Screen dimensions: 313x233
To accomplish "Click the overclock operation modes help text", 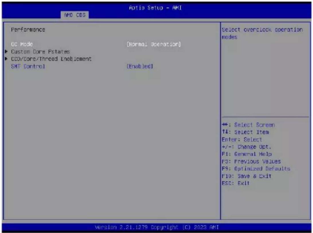I will point(262,33).
